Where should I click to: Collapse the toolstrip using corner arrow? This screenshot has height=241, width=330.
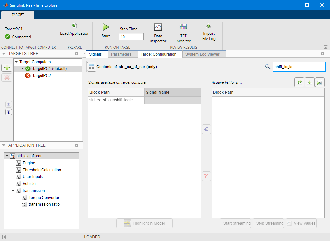point(326,47)
